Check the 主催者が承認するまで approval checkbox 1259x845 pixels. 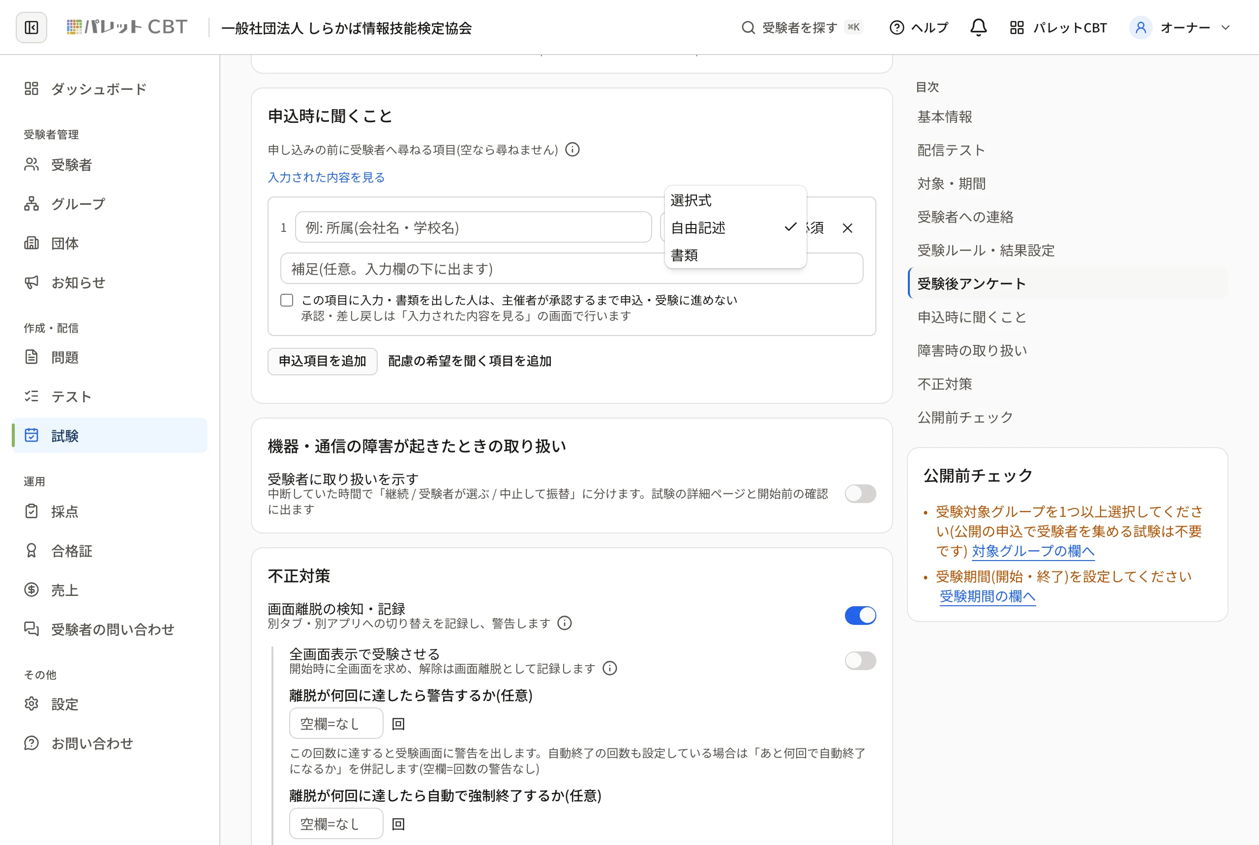point(287,300)
